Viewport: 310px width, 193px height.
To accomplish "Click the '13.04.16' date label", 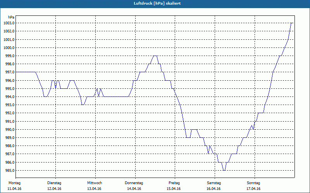I will pyautogui.click(x=94, y=189).
